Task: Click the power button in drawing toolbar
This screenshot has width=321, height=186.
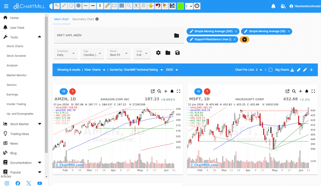Action: click(x=197, y=6)
